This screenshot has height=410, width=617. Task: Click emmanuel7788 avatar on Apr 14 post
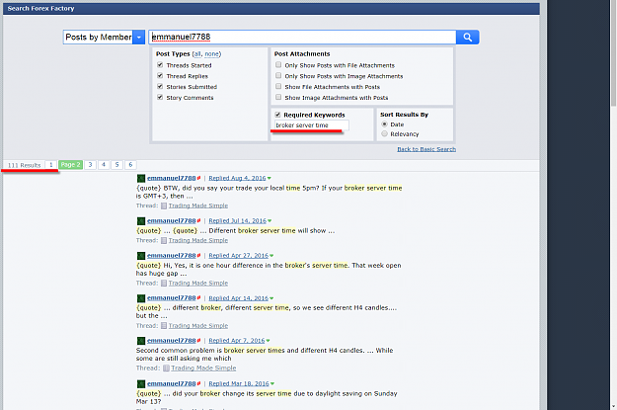click(x=141, y=298)
